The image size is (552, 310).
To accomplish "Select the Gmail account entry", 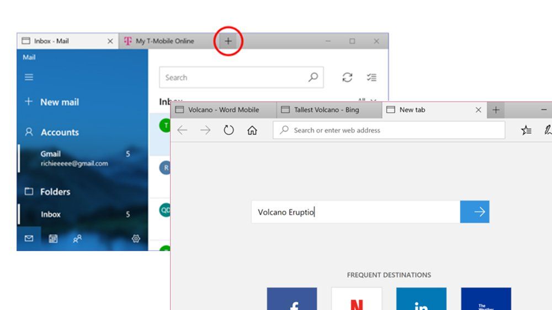I will pyautogui.click(x=73, y=158).
